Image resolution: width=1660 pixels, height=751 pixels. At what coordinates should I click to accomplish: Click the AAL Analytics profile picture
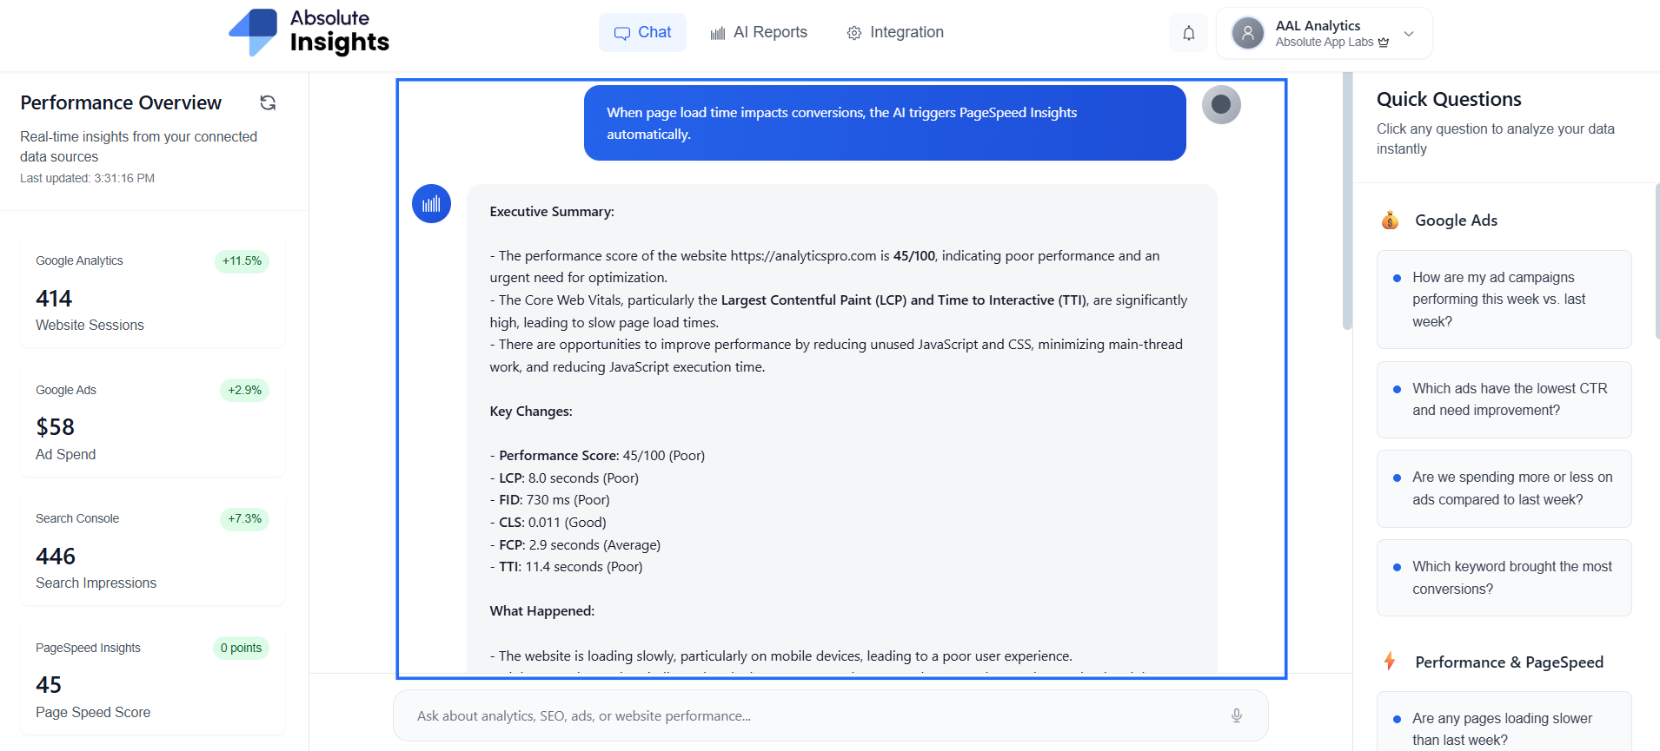click(x=1247, y=33)
